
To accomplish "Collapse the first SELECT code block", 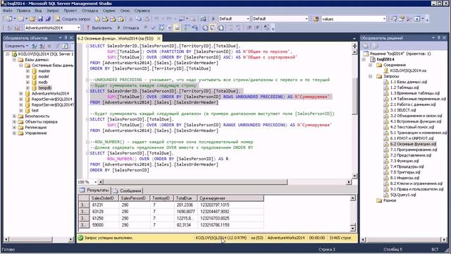I will [x=87, y=46].
